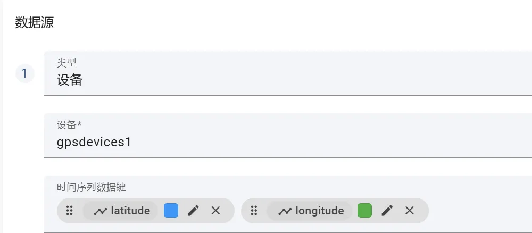Screen dimensions: 532x233
Task: Select the longitude chip label
Action: point(320,211)
